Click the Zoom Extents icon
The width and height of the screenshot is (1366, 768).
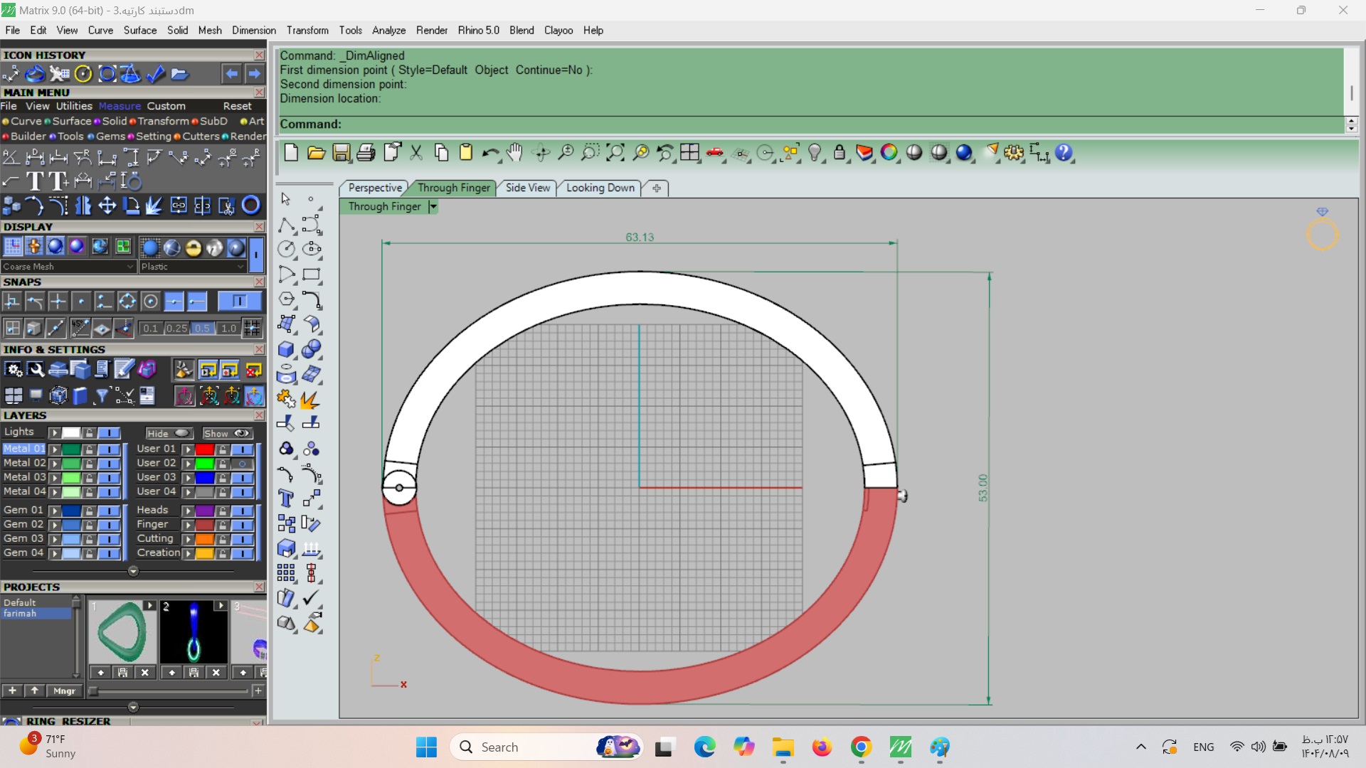coord(615,153)
